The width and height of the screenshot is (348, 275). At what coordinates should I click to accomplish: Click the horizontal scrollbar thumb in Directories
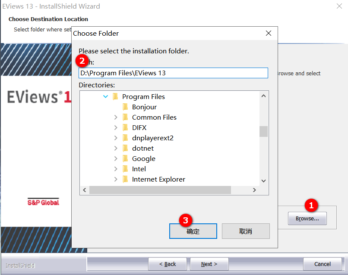point(160,190)
